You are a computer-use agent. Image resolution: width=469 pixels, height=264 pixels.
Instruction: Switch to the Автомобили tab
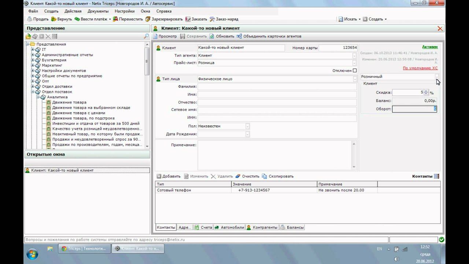point(229,227)
